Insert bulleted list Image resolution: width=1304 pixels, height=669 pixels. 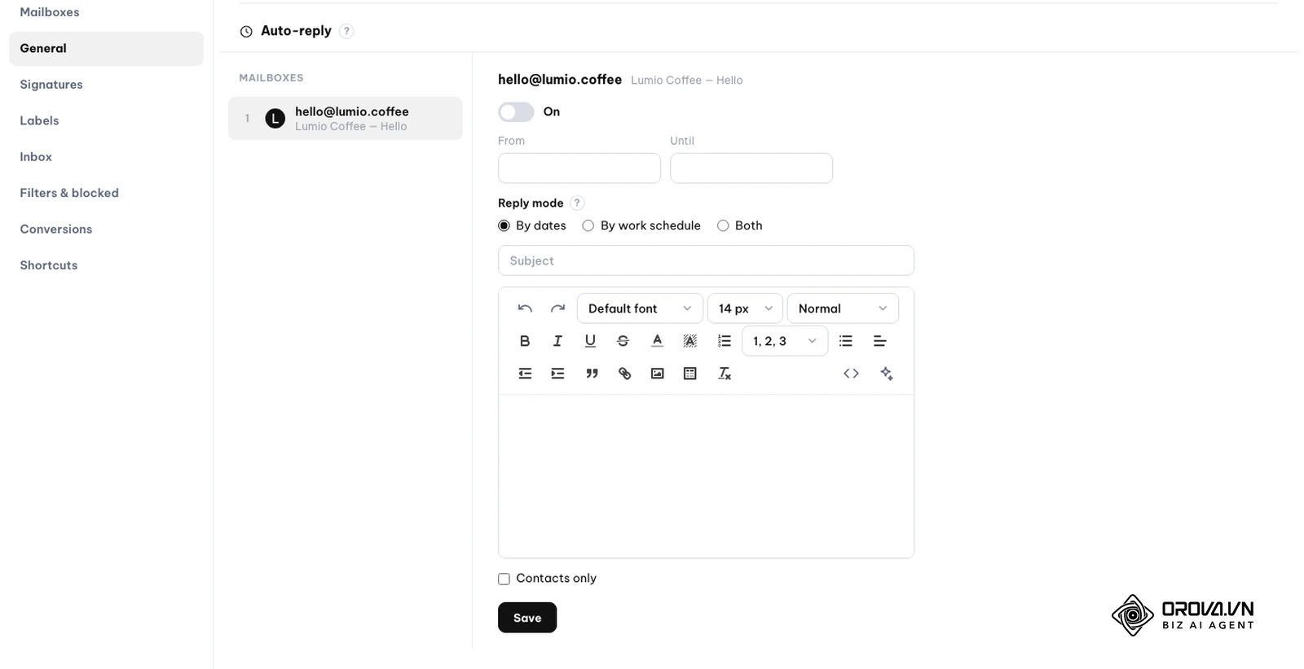846,341
